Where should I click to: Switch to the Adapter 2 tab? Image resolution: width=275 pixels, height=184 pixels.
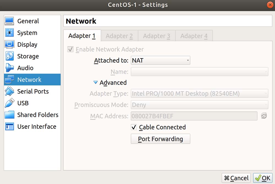pyautogui.click(x=119, y=36)
